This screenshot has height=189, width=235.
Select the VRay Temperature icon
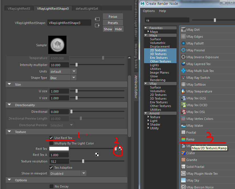click(183, 91)
